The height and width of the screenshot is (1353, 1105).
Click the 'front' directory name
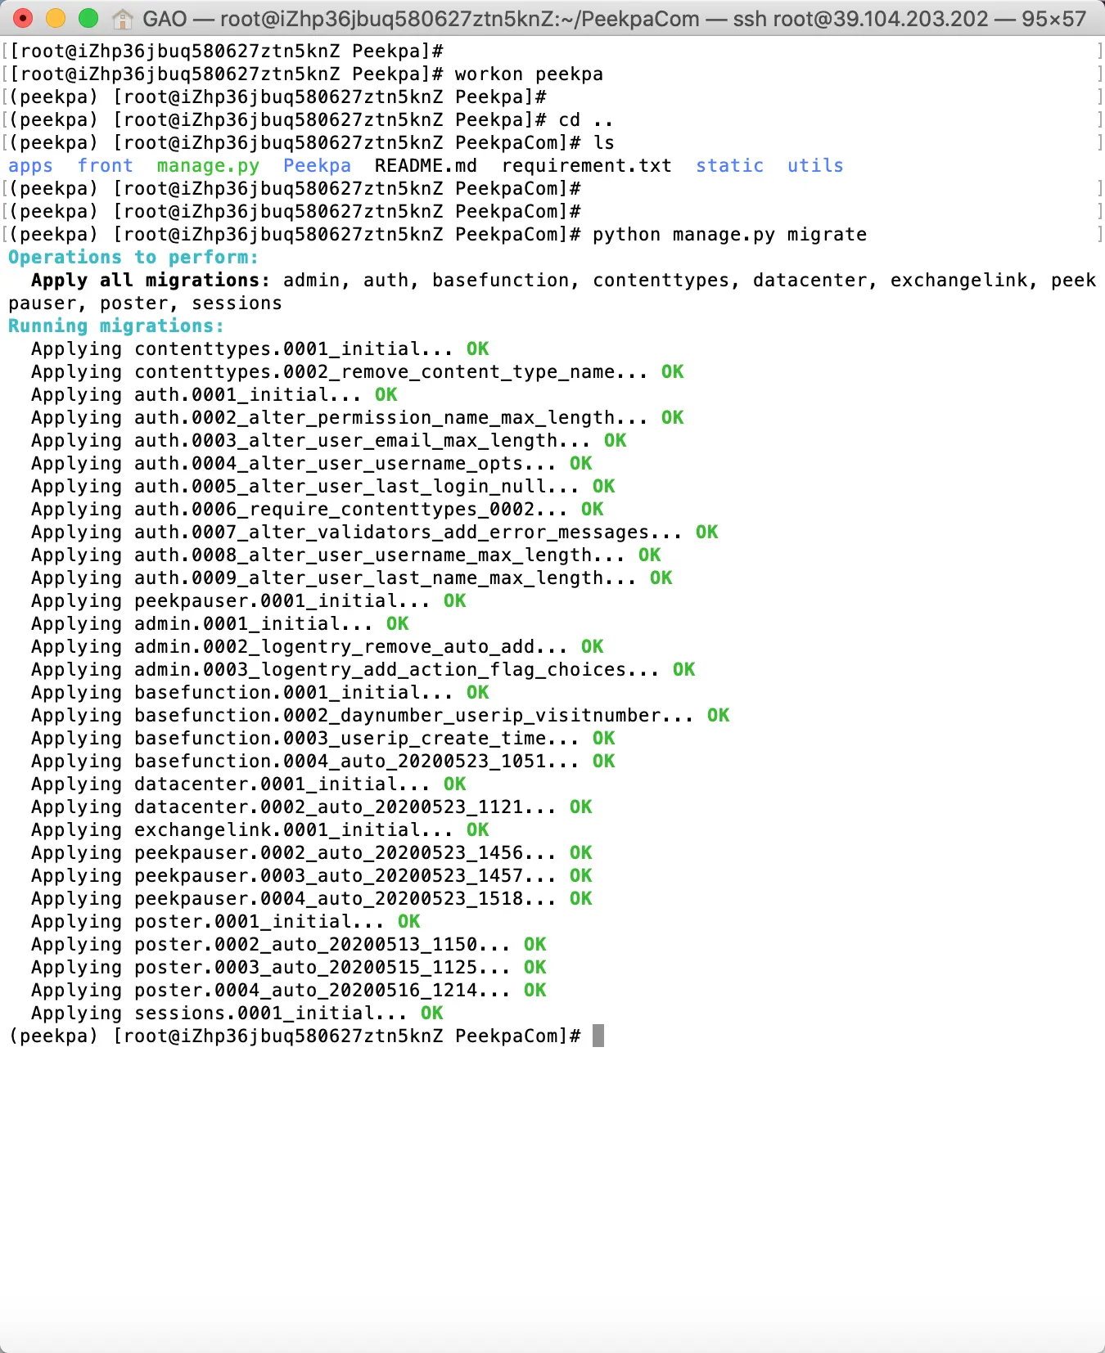pos(105,166)
